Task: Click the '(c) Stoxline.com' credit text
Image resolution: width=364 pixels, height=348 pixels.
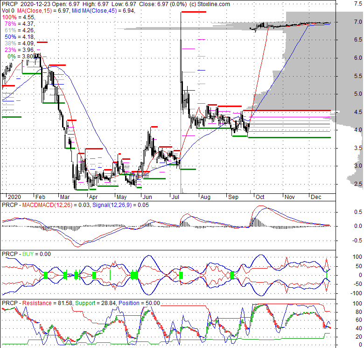Action: [x=210, y=4]
